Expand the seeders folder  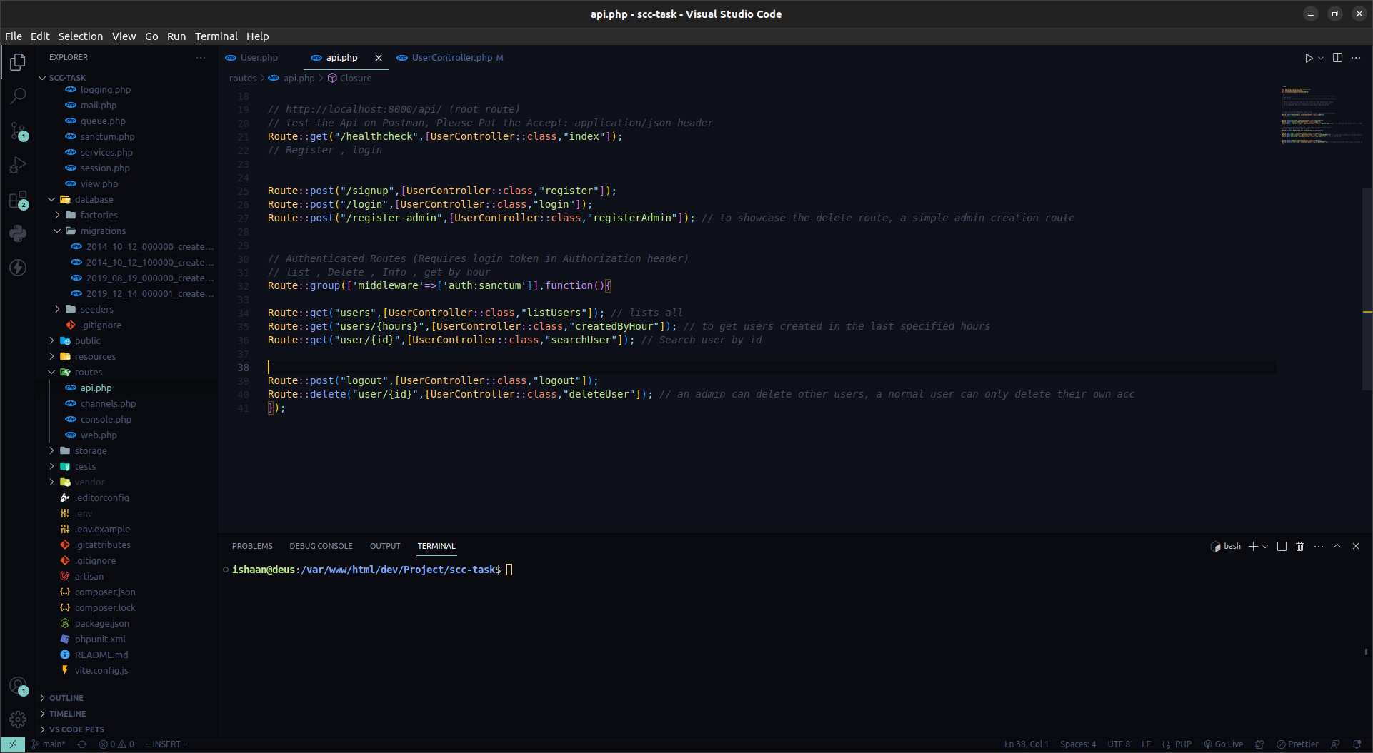coord(57,309)
